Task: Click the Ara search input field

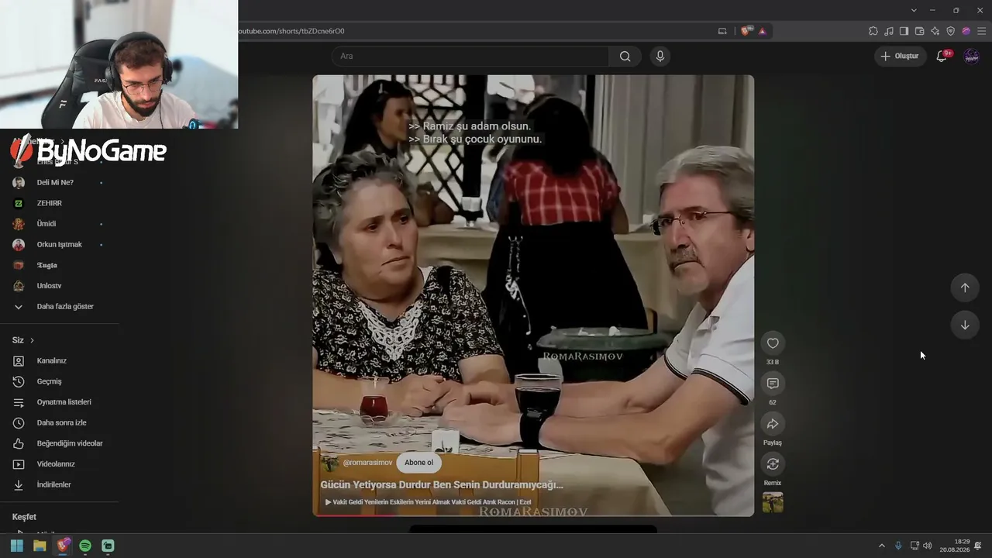Action: coord(470,56)
